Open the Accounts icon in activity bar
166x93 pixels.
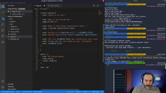pos(3,81)
